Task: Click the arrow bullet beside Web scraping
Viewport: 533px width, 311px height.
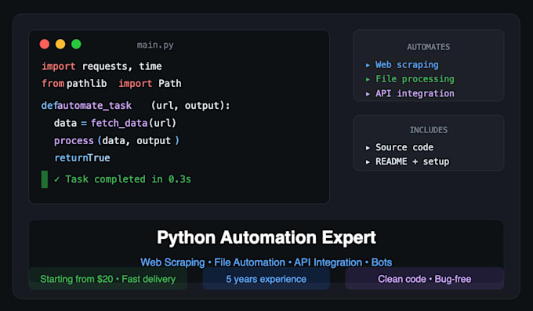Action: tap(368, 65)
